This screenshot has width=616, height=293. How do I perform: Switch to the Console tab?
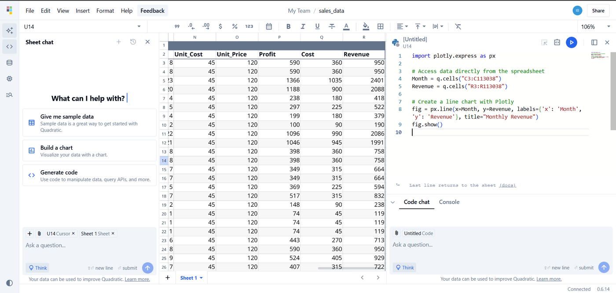[449, 202]
